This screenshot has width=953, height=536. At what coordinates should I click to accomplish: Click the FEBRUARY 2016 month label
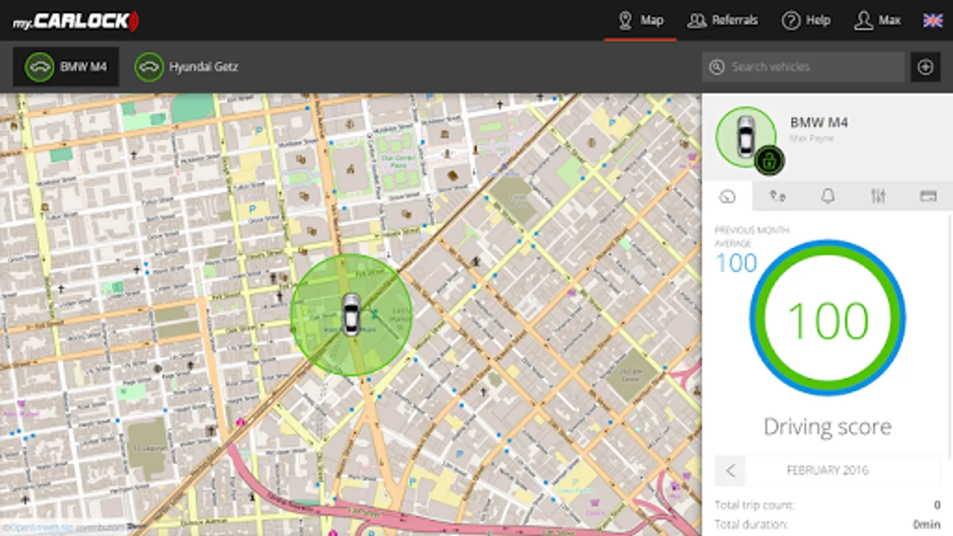pos(828,470)
